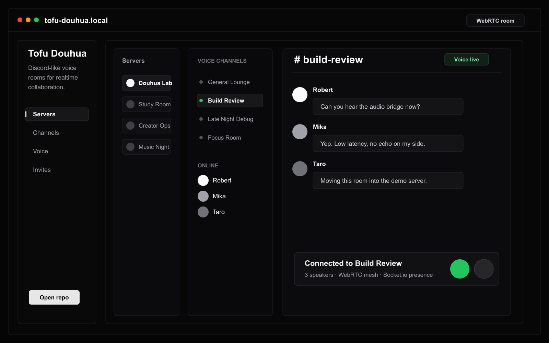
Task: Click the message "Can you hear the audio bridge now?"
Action: tap(388, 106)
